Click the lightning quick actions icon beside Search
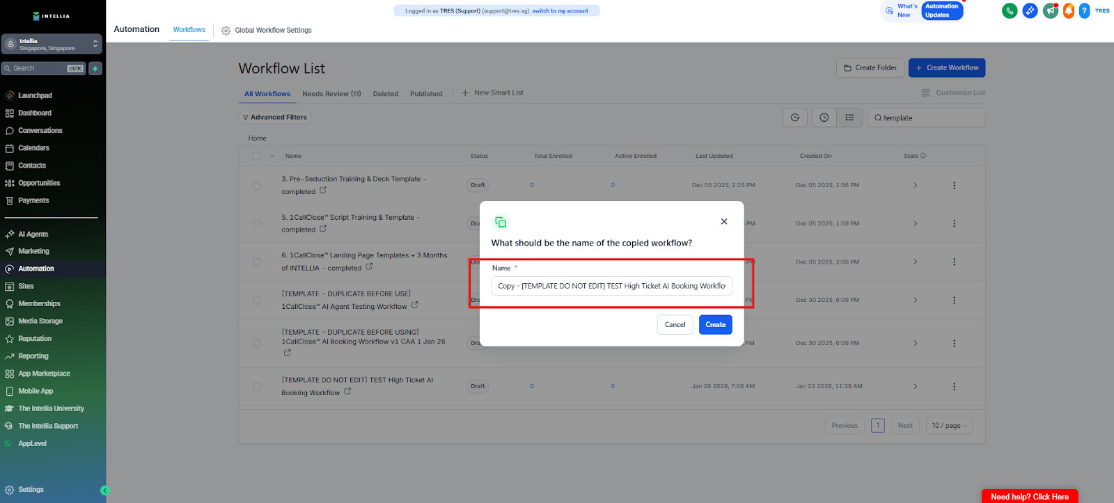This screenshot has height=503, width=1114. [x=95, y=68]
